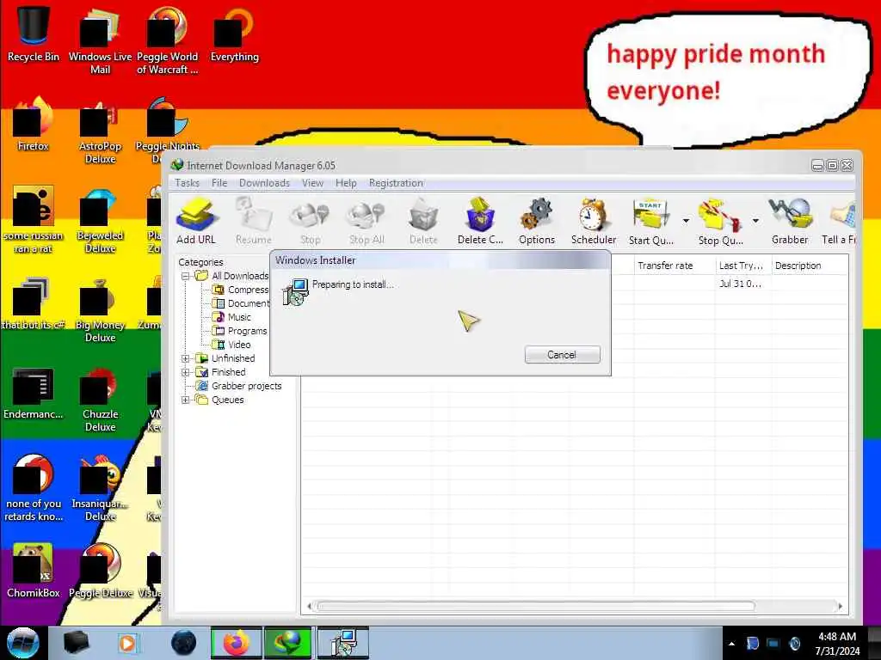The image size is (881, 660).
Task: Switch to Windows Installer taskbar button
Action: [x=342, y=643]
